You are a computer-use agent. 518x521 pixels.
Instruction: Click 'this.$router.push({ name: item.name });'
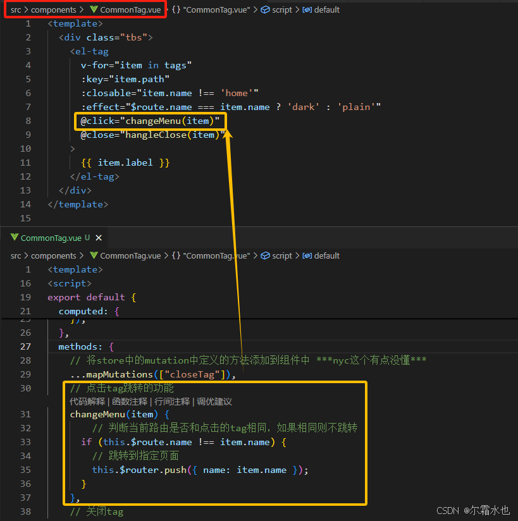coord(200,470)
